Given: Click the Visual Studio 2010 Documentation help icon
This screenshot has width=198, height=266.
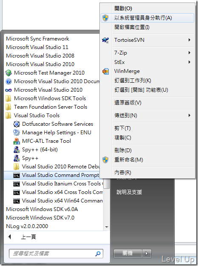Looking at the screenshot, I should (x=8, y=81).
